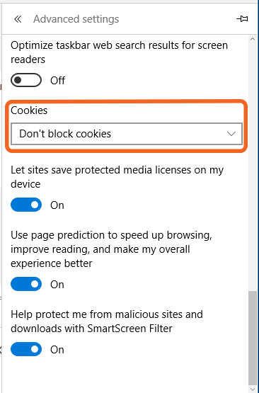Screen dimensions: 259x393
Task: Click the "Let sites save protected media licenses" text
Action: click(117, 177)
